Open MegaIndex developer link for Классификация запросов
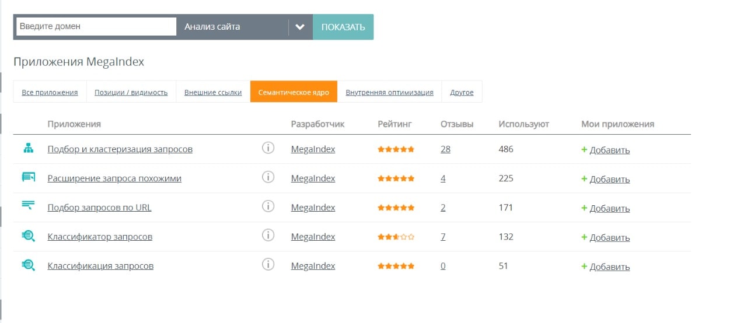 (x=313, y=266)
